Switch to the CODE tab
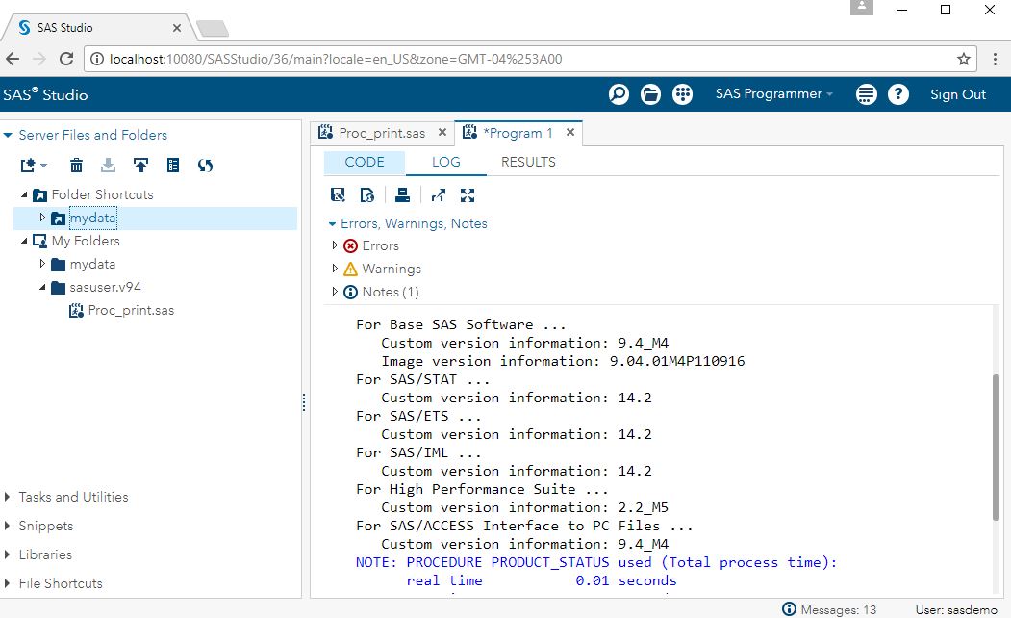This screenshot has height=618, width=1011. (x=365, y=162)
